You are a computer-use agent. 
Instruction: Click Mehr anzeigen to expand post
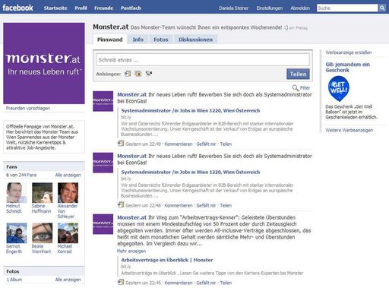[131, 251]
